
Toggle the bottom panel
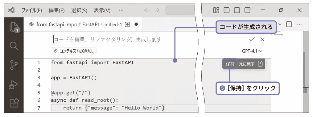coord(237,10)
